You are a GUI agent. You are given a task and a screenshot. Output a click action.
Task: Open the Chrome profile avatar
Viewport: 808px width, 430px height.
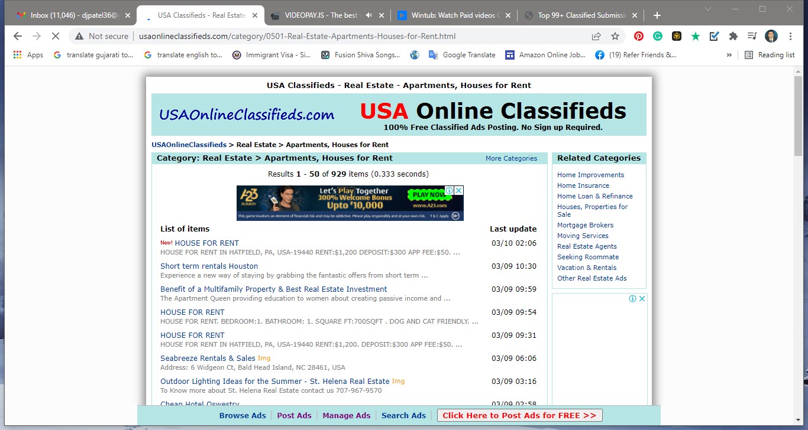pos(771,36)
